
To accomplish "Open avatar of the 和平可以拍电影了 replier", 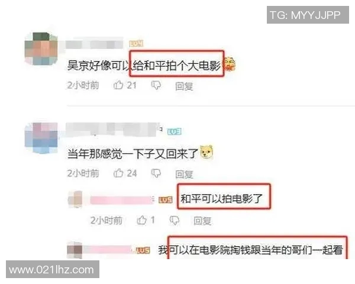I will tap(75, 199).
